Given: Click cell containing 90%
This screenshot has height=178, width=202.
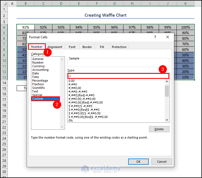Looking at the screenshot, I should [x=186, y=33].
